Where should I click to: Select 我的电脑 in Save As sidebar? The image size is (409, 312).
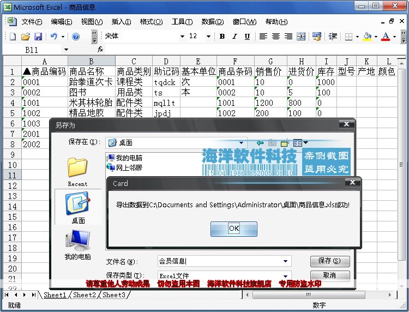pos(78,245)
